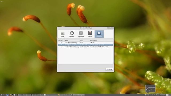Click the first workspace switcher box in panel
The image size is (171, 96).
(168, 95)
